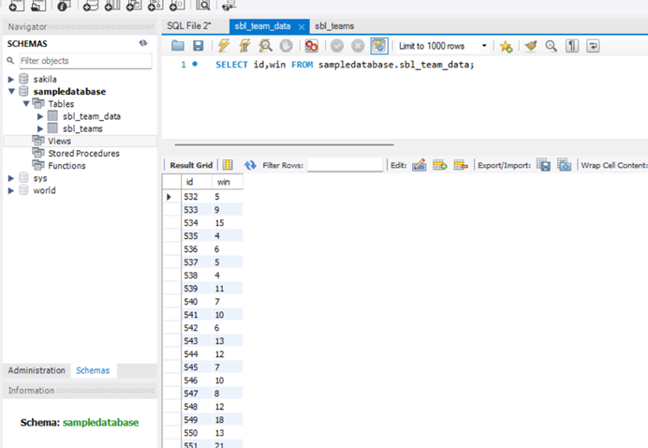Click the Filter Rows input field
Screen dimensions: 648x448
(346, 165)
